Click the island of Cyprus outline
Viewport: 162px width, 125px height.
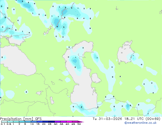[x=40, y=93]
